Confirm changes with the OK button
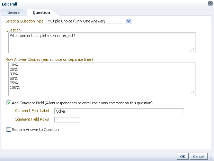 (x=182, y=156)
